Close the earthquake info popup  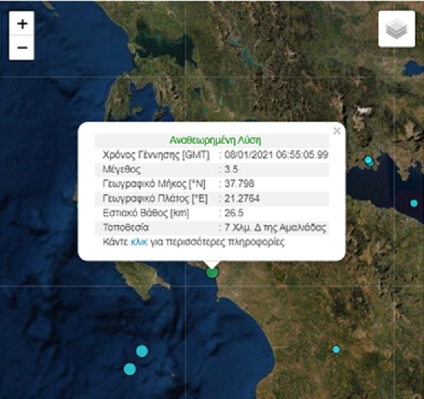coord(336,131)
